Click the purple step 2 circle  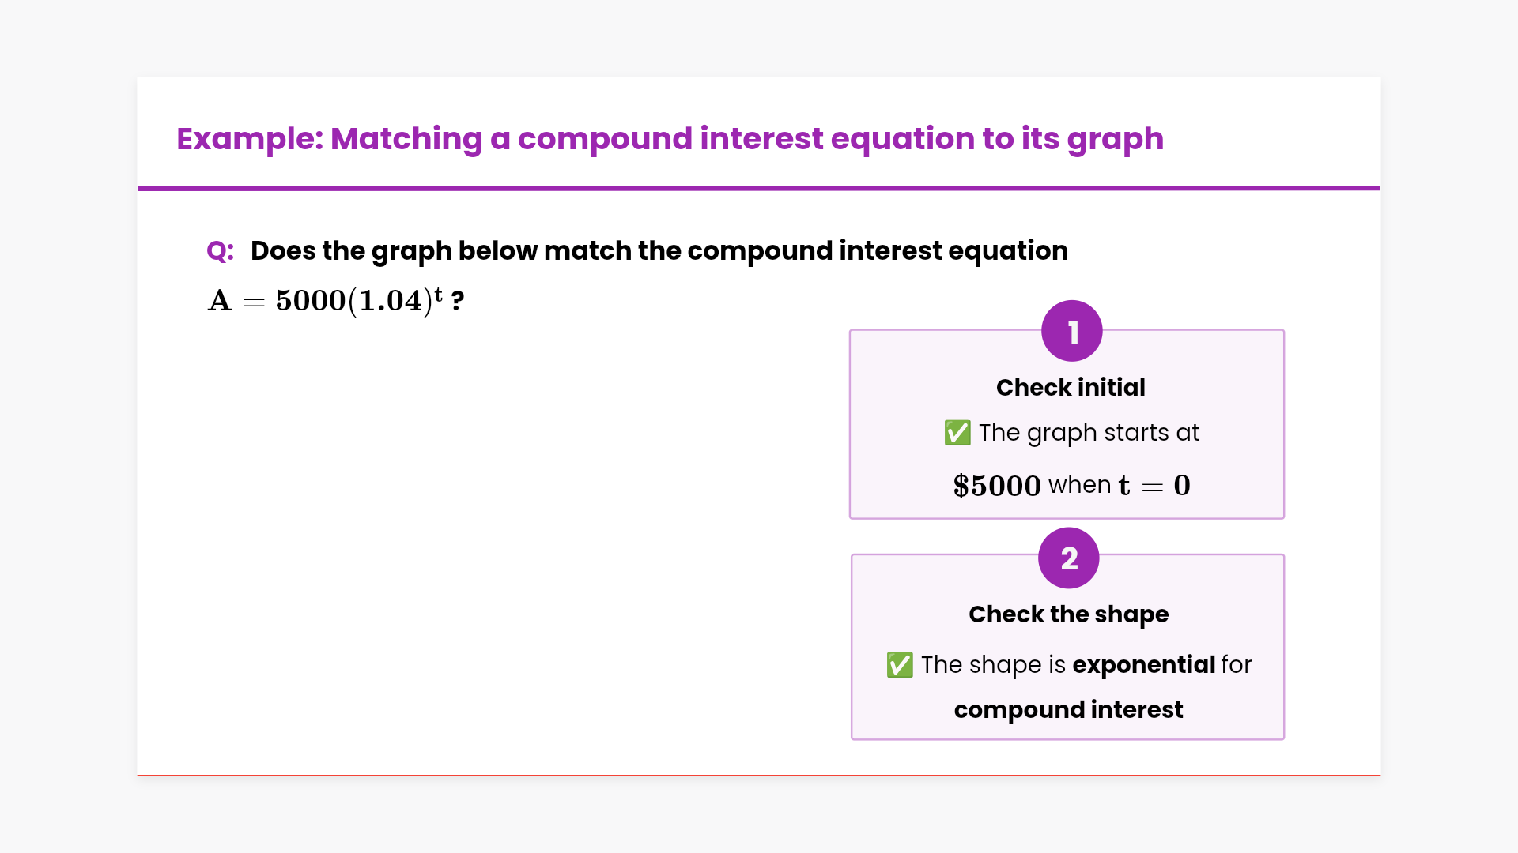(x=1068, y=558)
